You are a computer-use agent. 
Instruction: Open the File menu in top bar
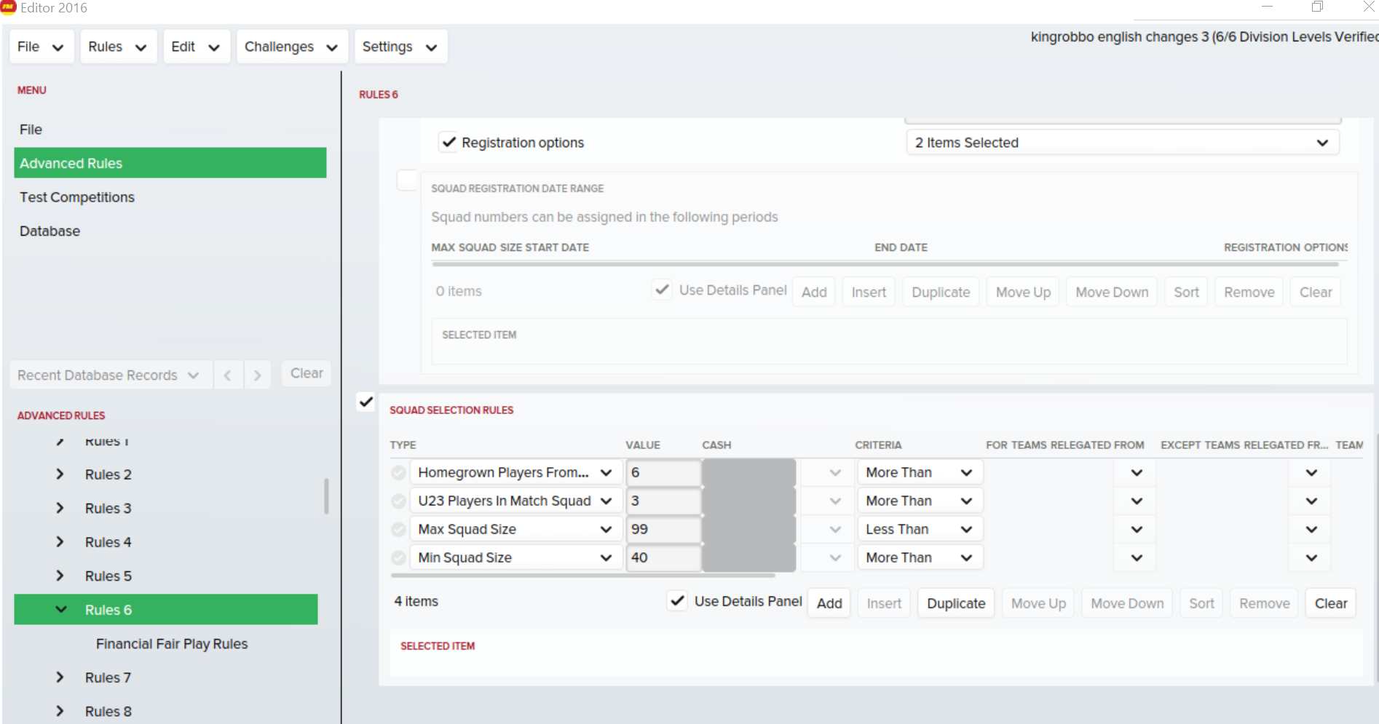click(x=42, y=47)
